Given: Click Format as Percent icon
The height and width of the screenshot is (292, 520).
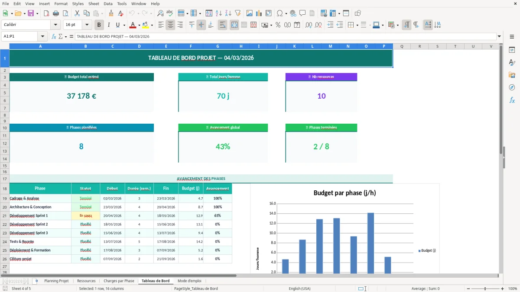Looking at the screenshot, I should [x=278, y=25].
